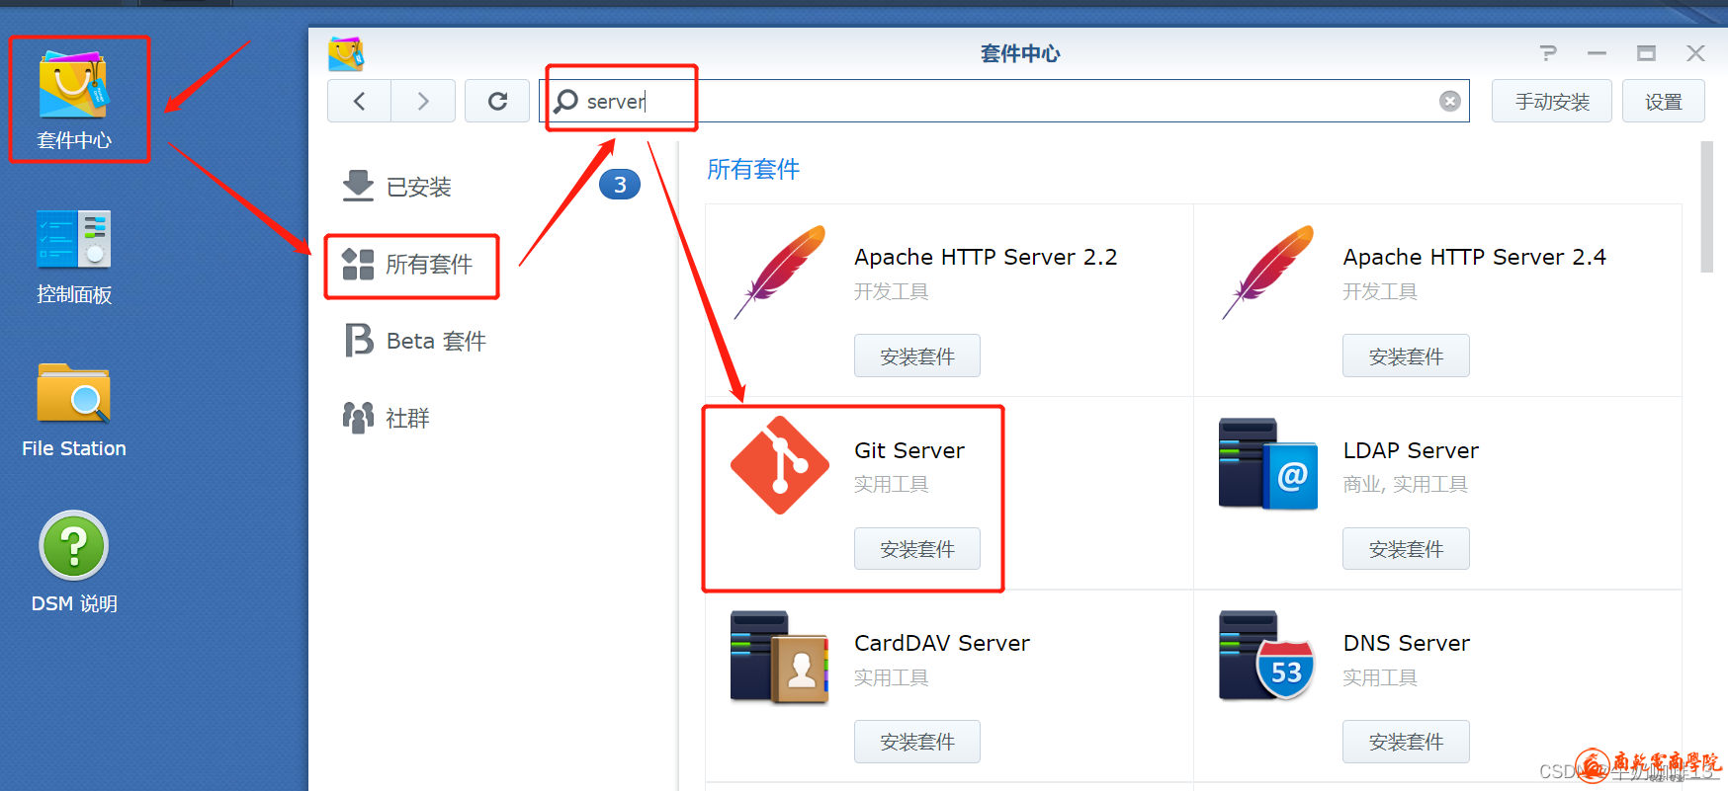Go forward with the right arrow button
Screen dimensions: 1728x791
(423, 101)
